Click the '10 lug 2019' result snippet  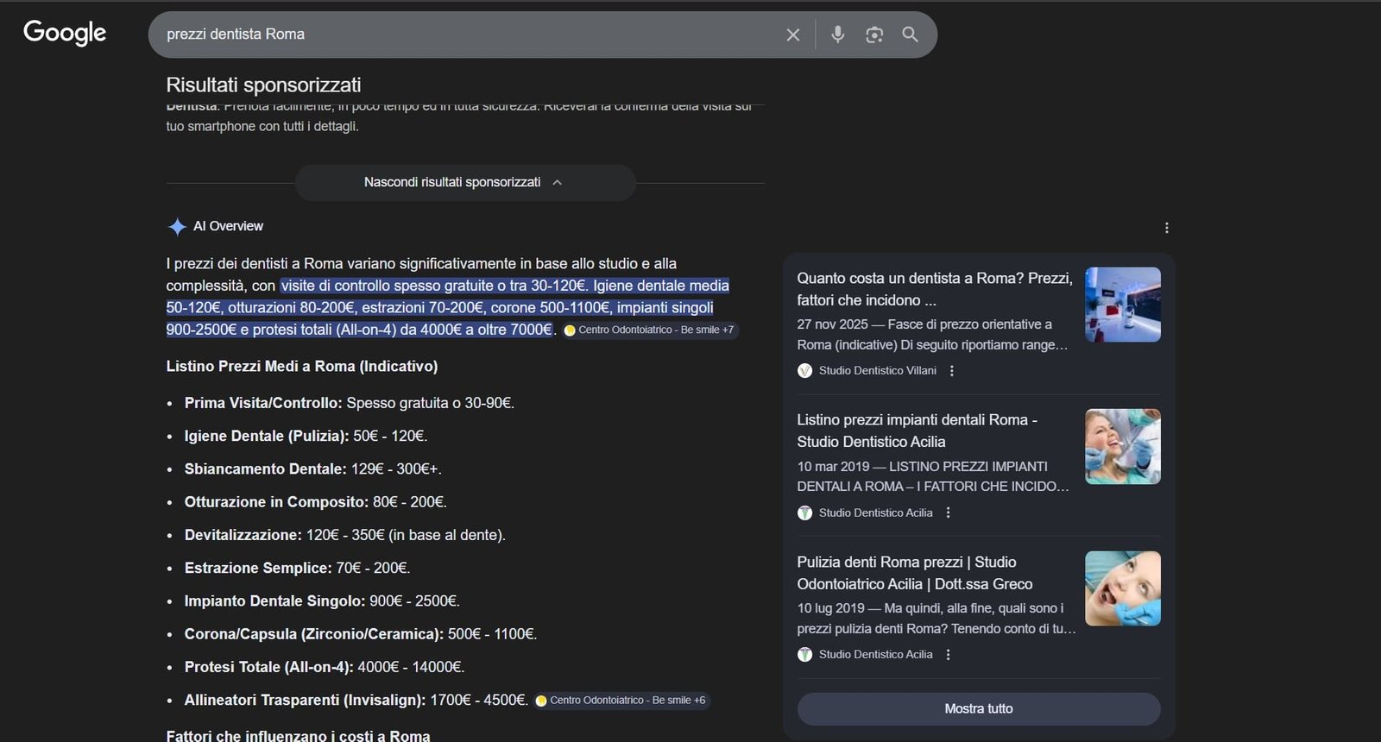click(x=936, y=619)
